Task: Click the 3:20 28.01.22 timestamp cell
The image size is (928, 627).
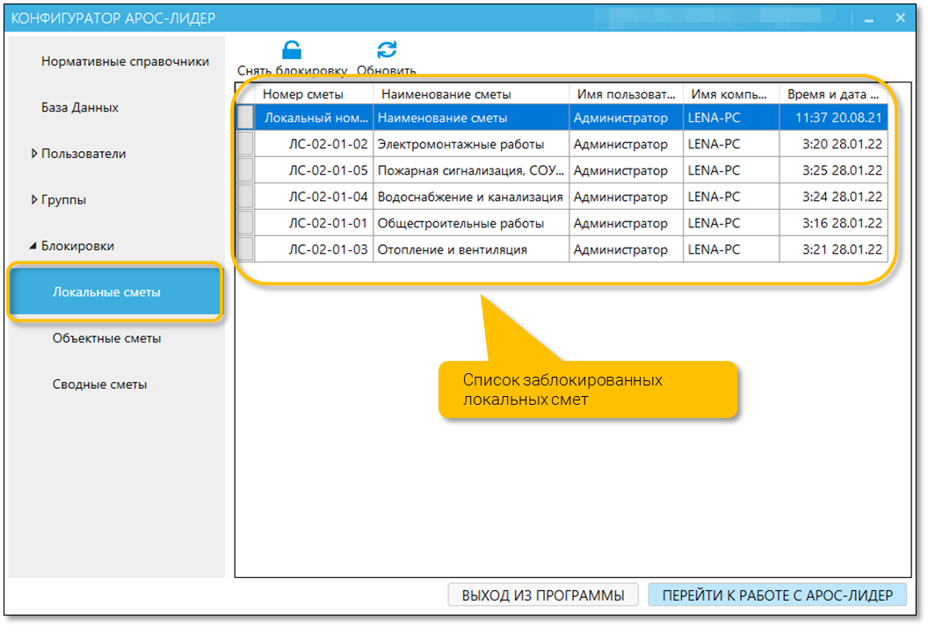Action: pos(833,144)
